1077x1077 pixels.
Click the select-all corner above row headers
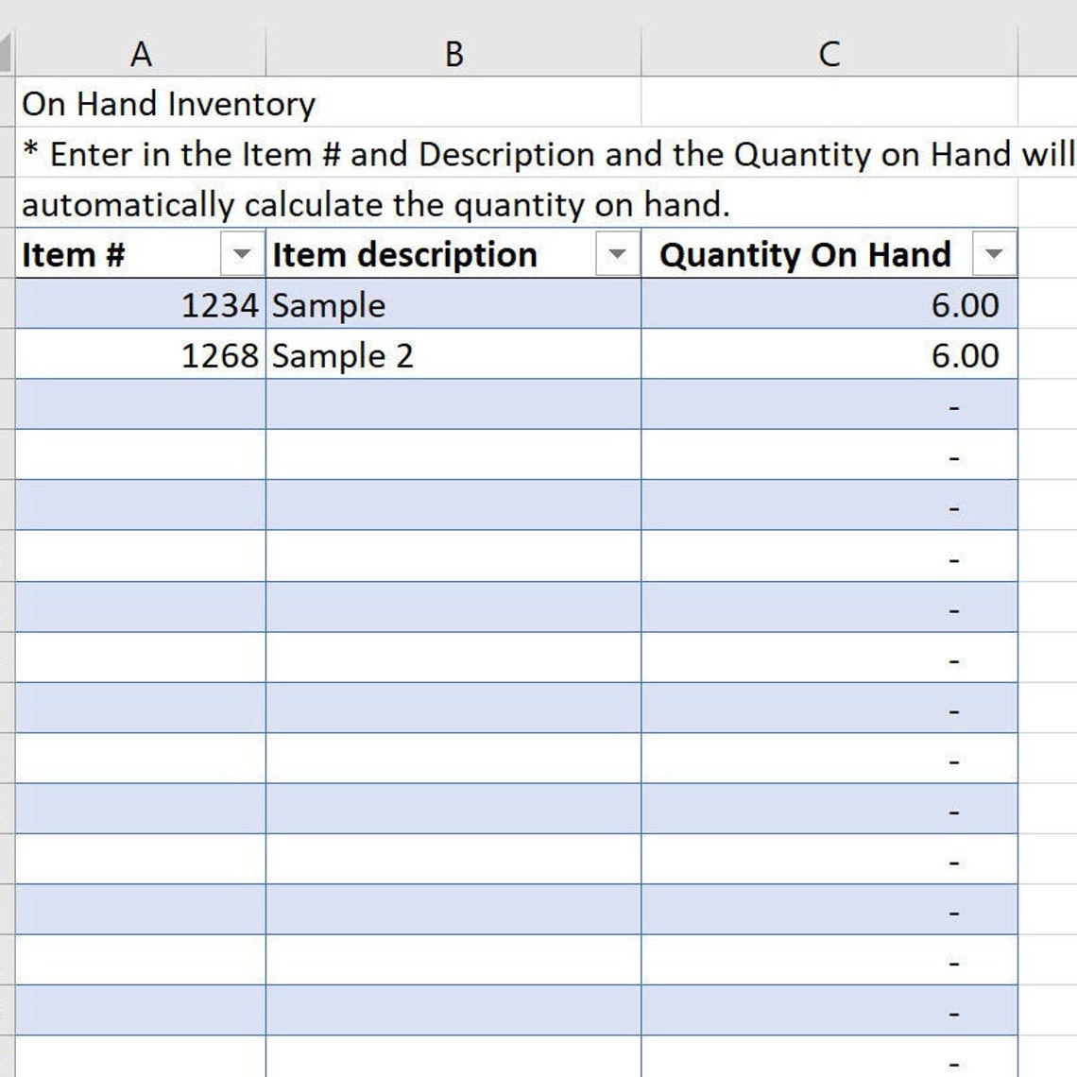point(7,54)
